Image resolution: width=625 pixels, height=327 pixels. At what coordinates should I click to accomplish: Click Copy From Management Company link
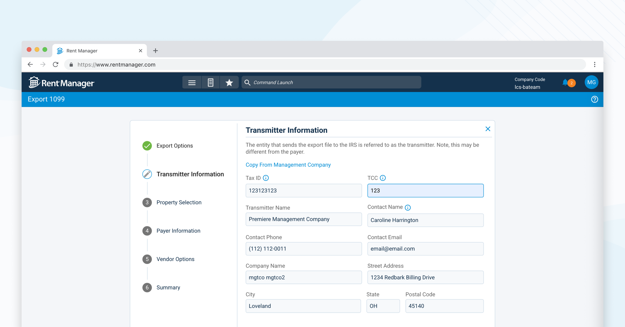288,165
